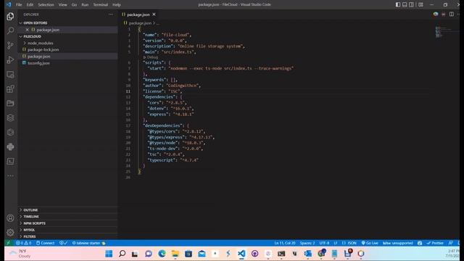Open the Explorer view in activity bar

10,17
